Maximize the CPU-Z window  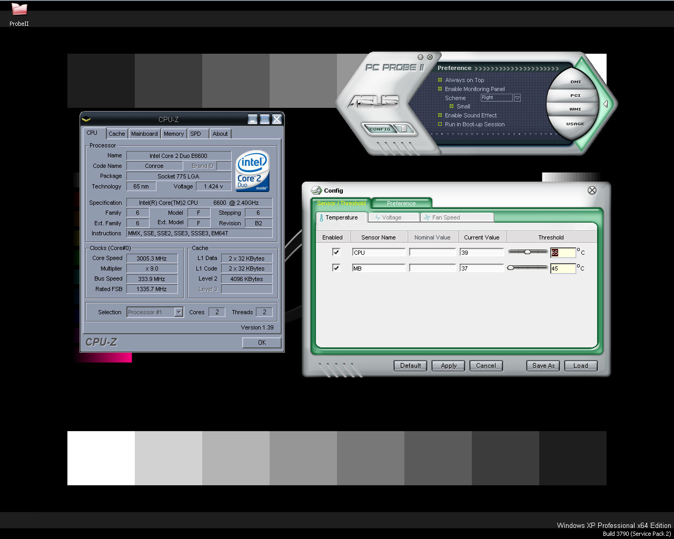coord(265,119)
